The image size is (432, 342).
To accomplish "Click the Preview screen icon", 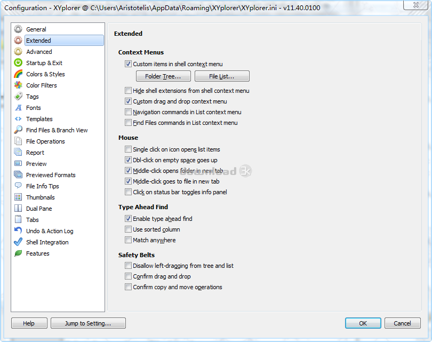I will point(18,163).
